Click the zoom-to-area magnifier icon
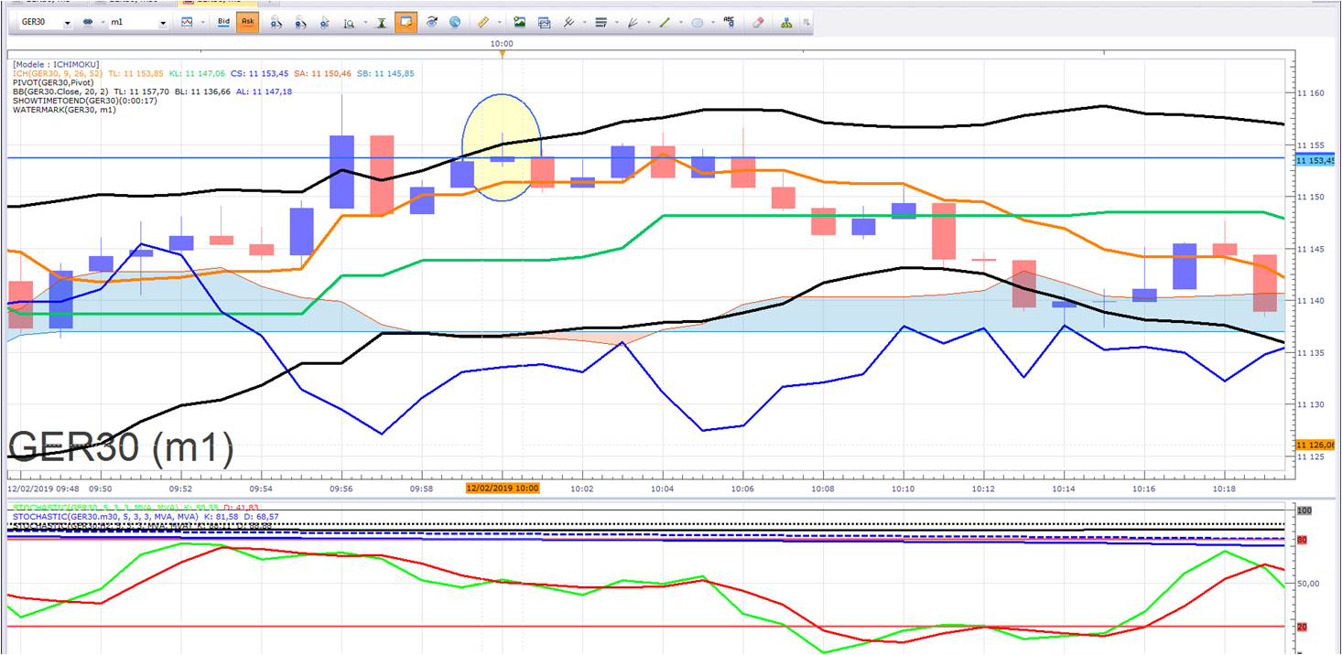The image size is (1342, 655). click(349, 22)
